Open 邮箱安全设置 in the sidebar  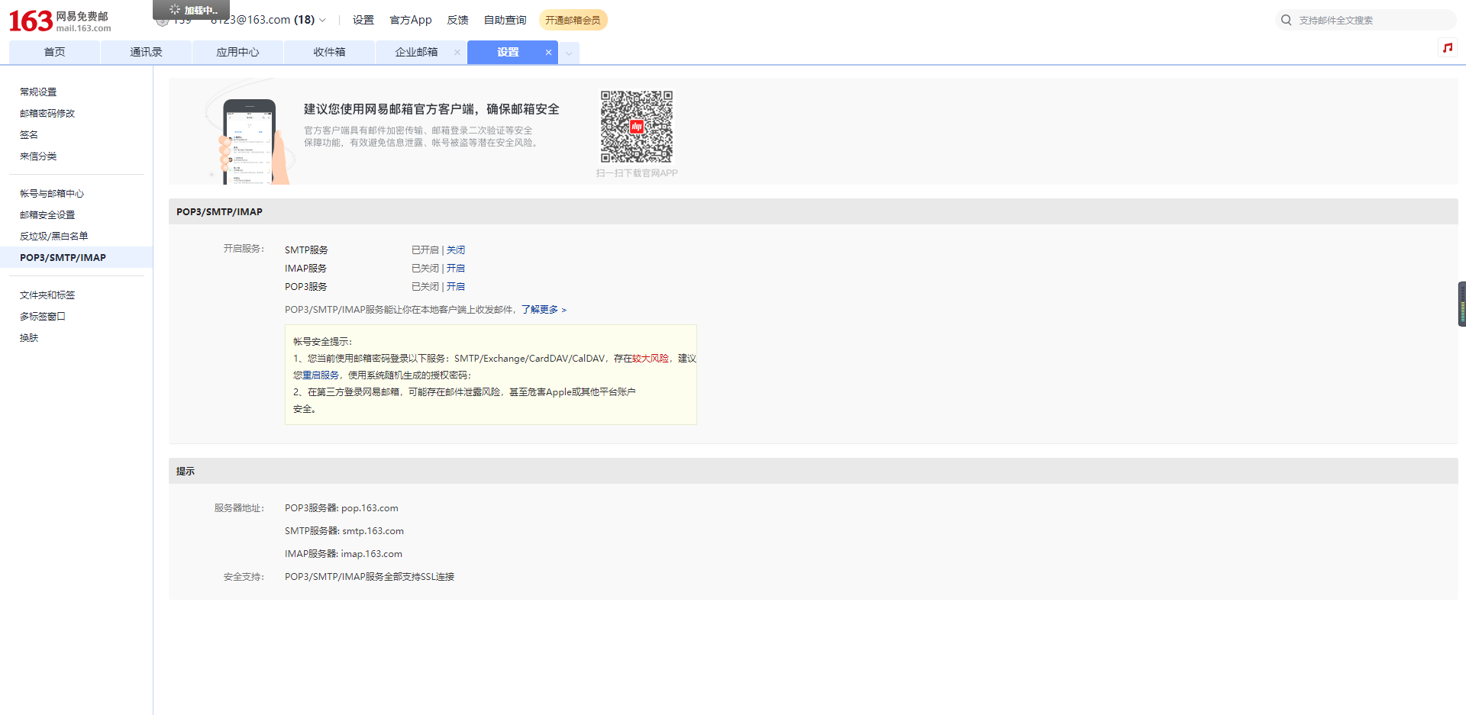click(47, 214)
